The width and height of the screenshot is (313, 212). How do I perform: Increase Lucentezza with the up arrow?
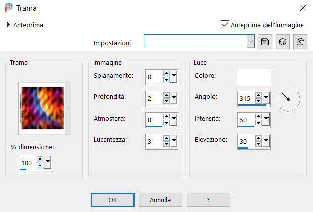point(166,138)
